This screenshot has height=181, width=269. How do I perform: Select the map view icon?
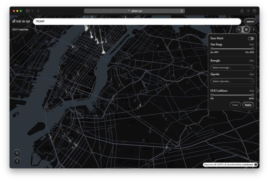246,29
